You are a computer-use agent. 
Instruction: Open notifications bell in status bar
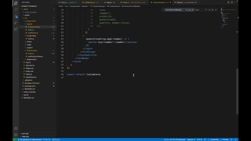235,139
